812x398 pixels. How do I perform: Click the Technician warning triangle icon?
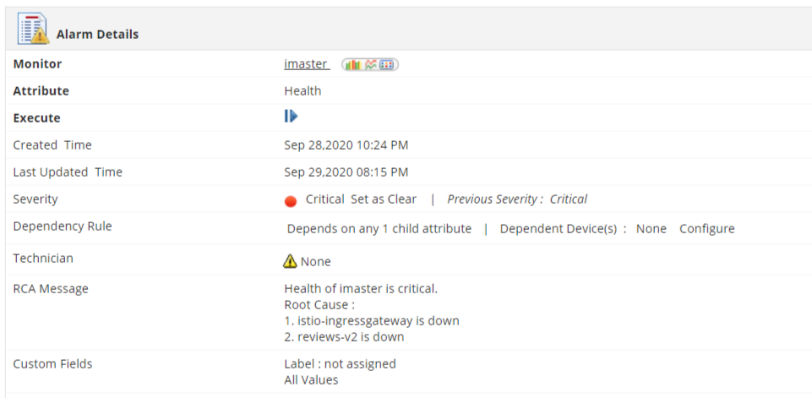pyautogui.click(x=291, y=261)
